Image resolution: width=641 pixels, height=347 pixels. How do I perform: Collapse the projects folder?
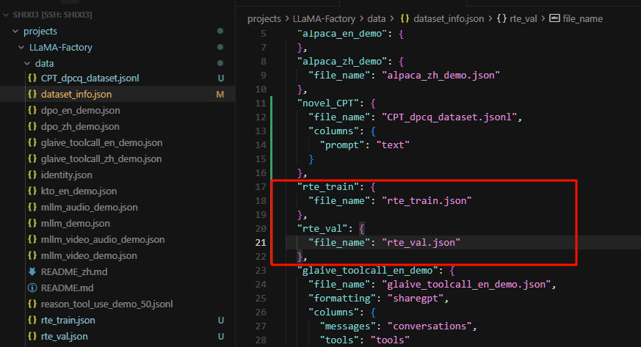[x=15, y=32]
